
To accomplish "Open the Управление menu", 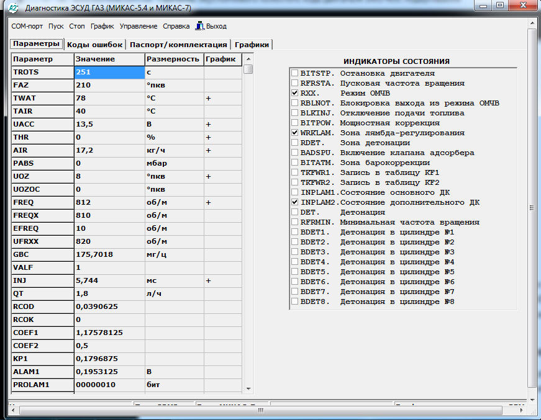I will [138, 27].
